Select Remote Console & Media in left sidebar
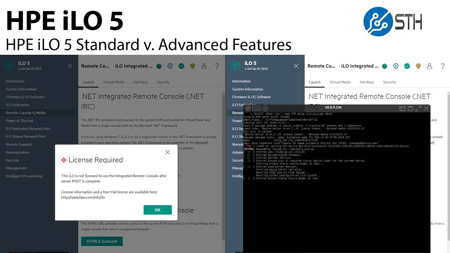450x253 pixels. 39,113
